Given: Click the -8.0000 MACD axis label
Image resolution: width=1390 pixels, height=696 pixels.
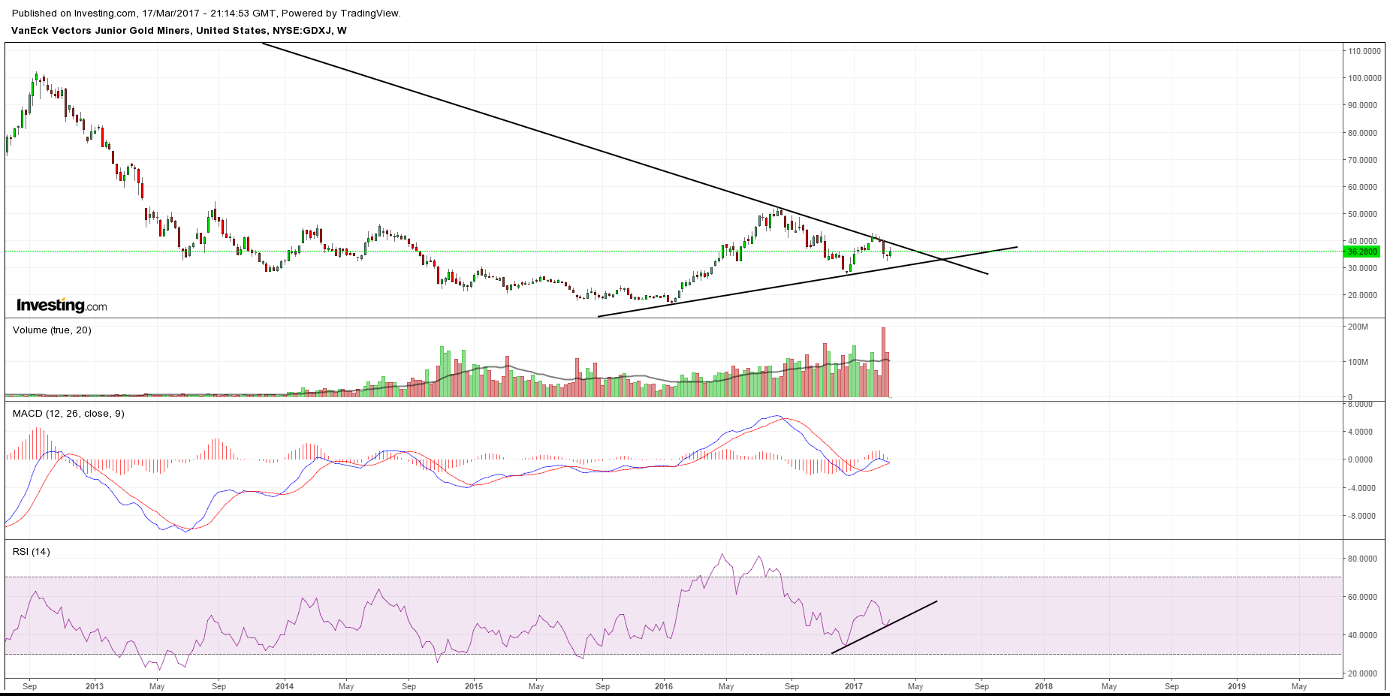Looking at the screenshot, I should (1362, 516).
